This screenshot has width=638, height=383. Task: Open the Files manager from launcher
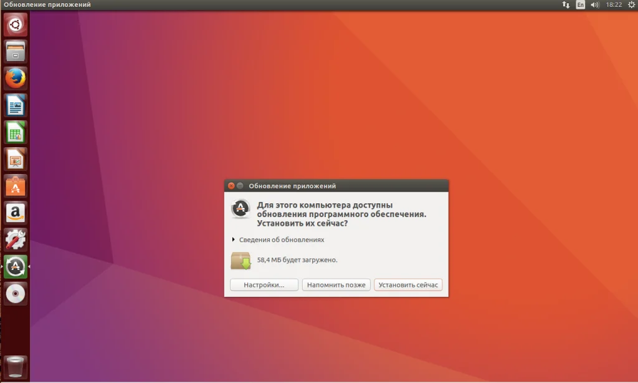tap(16, 51)
